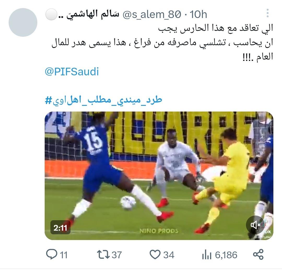The image size is (282, 270).
Task: Play the football video thumbnail
Action: pyautogui.click(x=159, y=176)
